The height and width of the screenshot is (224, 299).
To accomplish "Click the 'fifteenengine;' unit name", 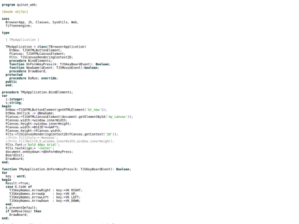I will pos(18,25).
